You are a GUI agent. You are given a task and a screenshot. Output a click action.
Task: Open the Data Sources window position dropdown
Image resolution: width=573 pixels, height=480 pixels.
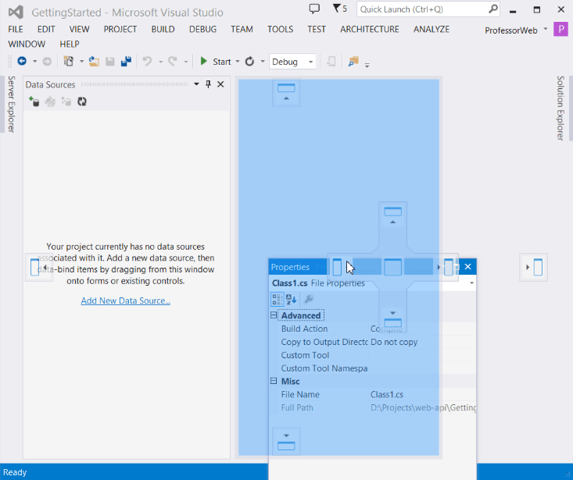click(196, 84)
